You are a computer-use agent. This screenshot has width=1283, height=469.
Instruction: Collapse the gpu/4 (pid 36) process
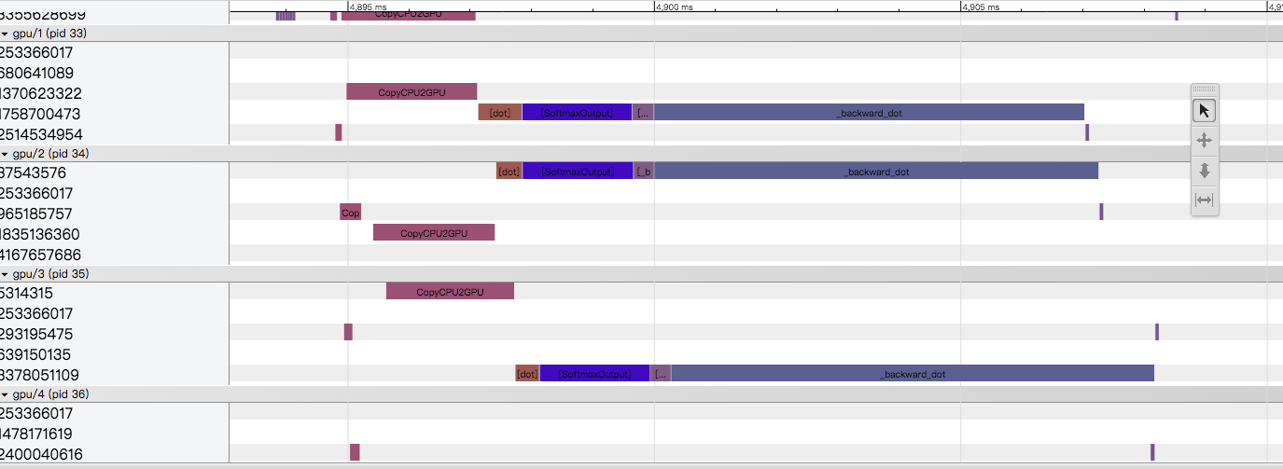5,394
